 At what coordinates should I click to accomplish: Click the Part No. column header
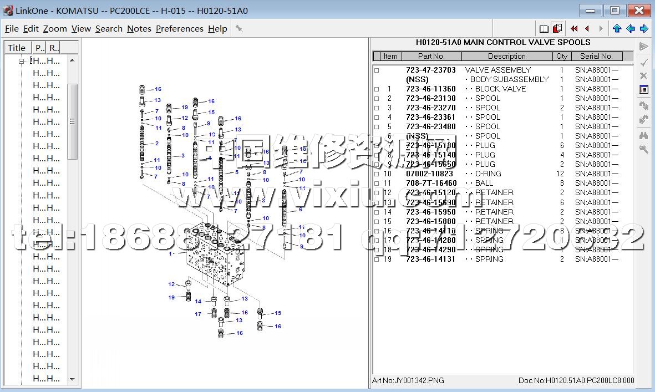(x=431, y=56)
